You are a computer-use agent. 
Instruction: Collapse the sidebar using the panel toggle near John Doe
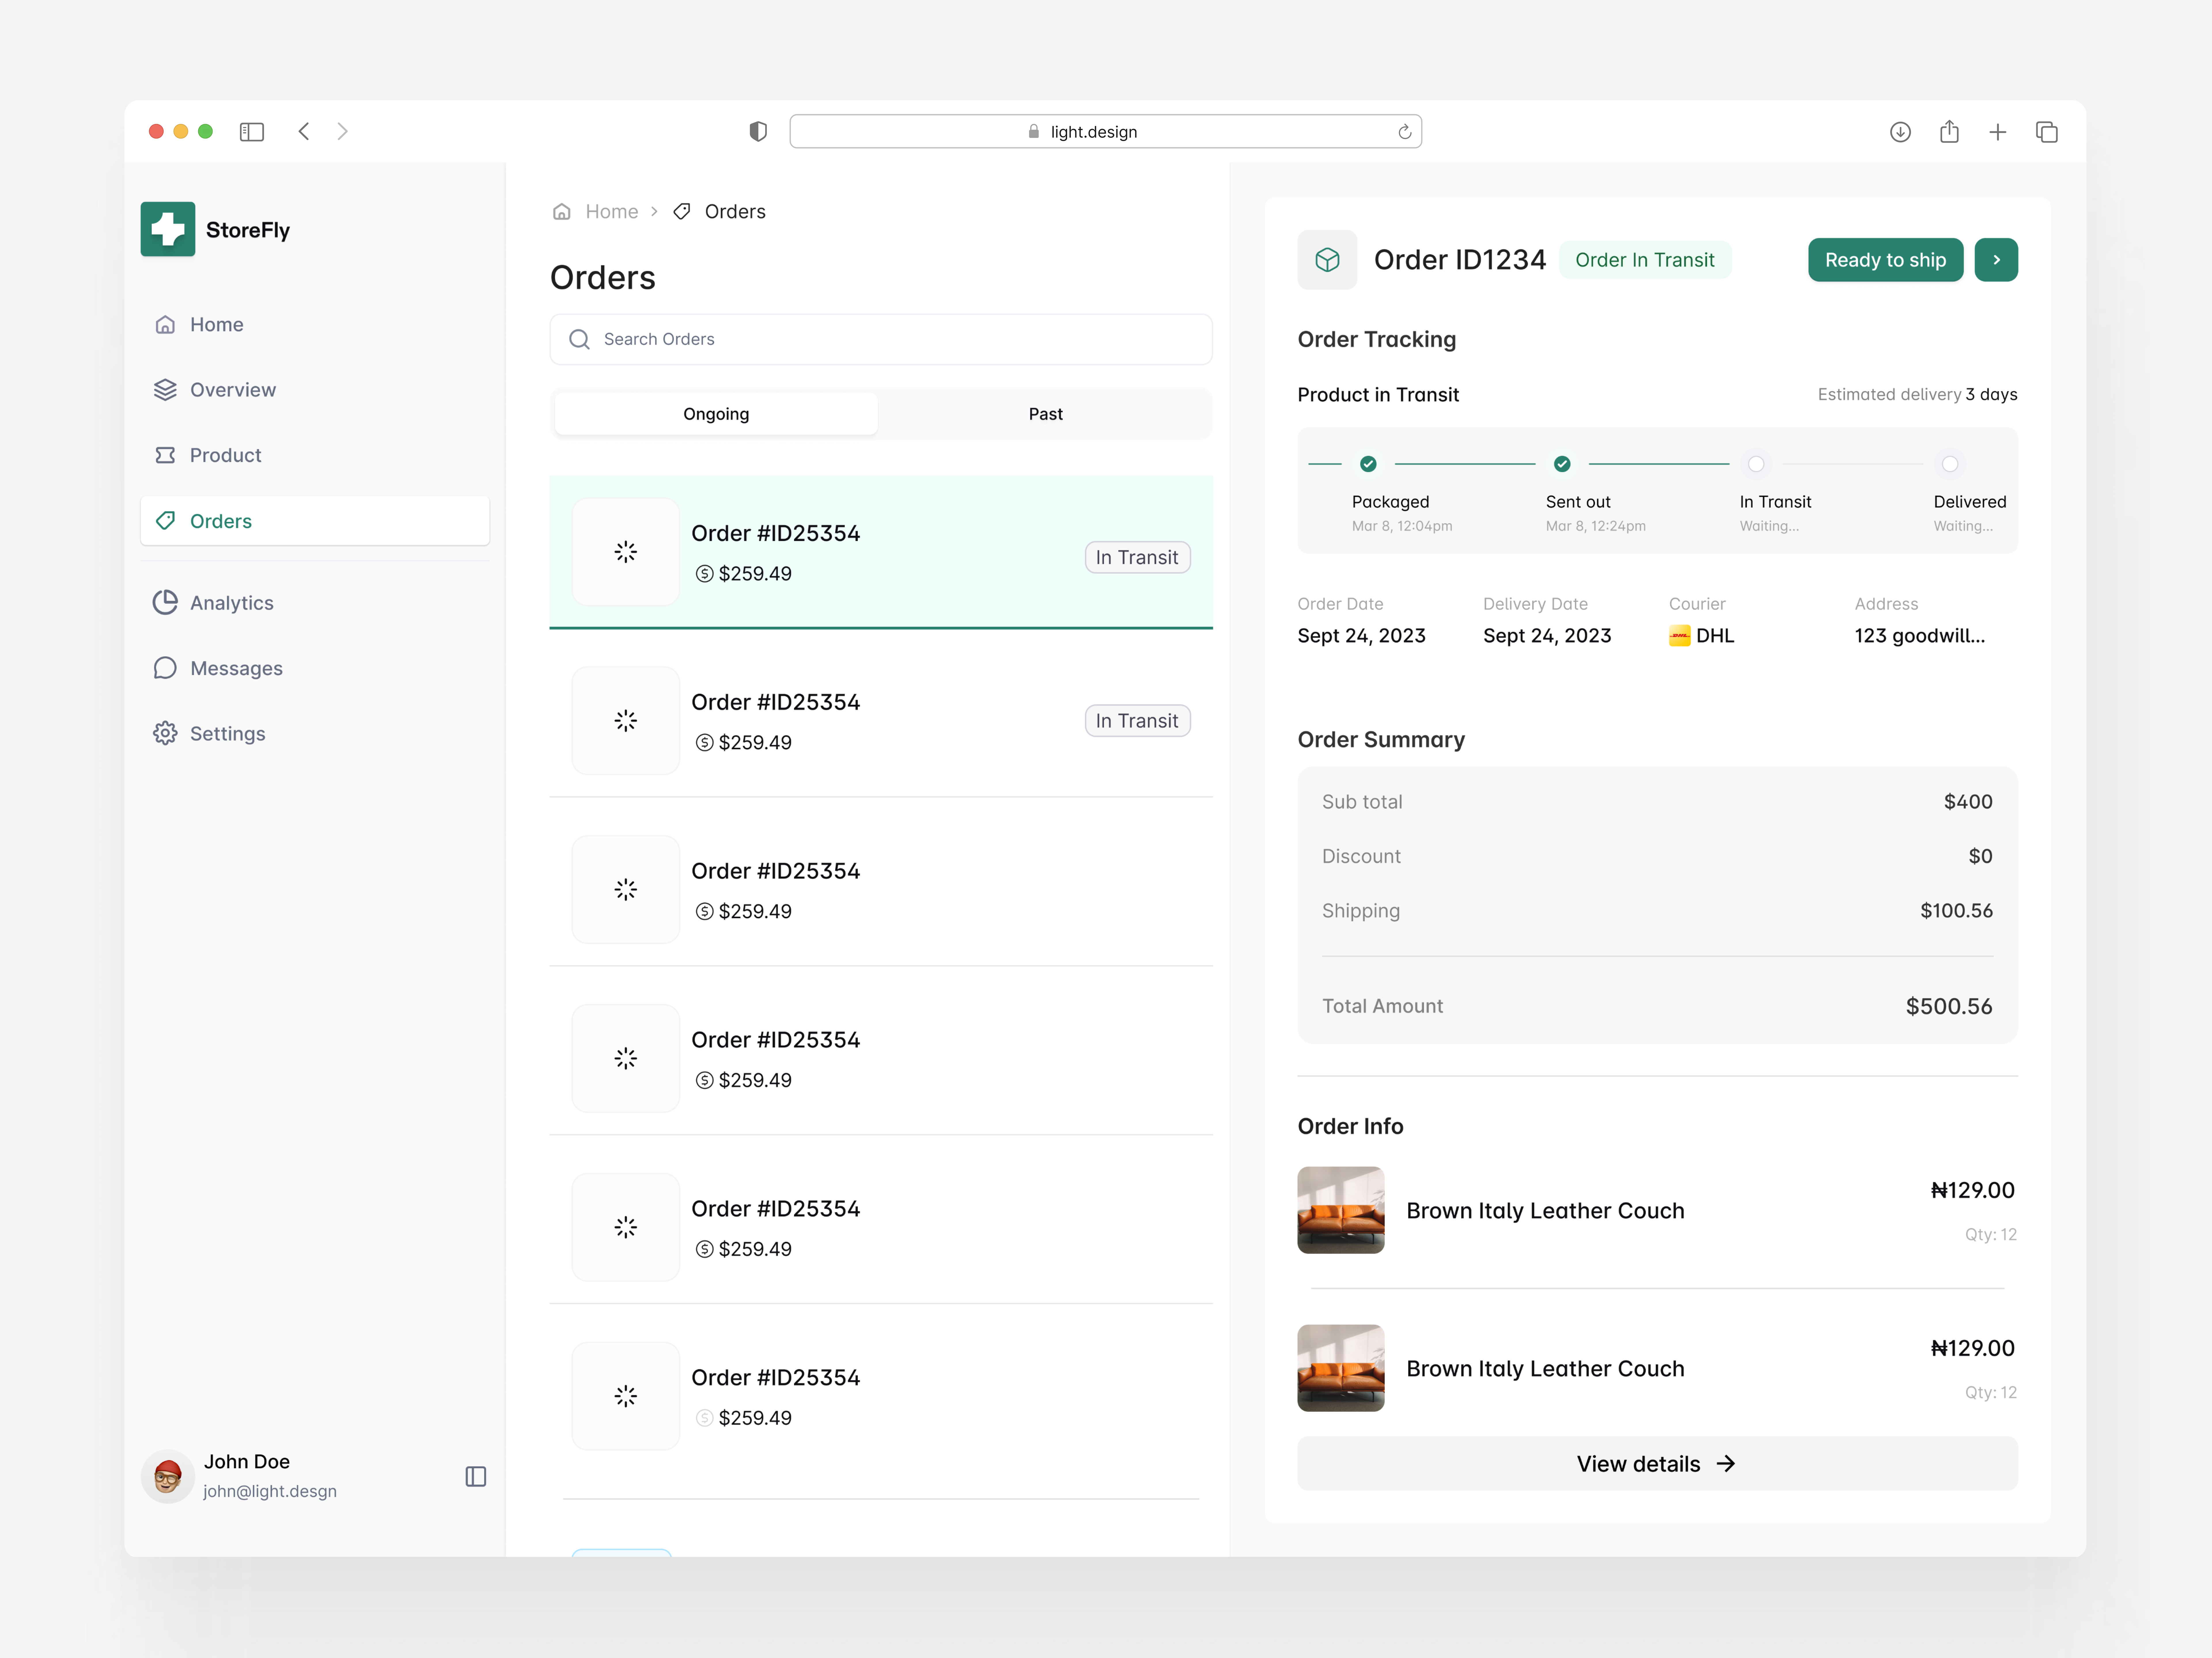pos(476,1476)
